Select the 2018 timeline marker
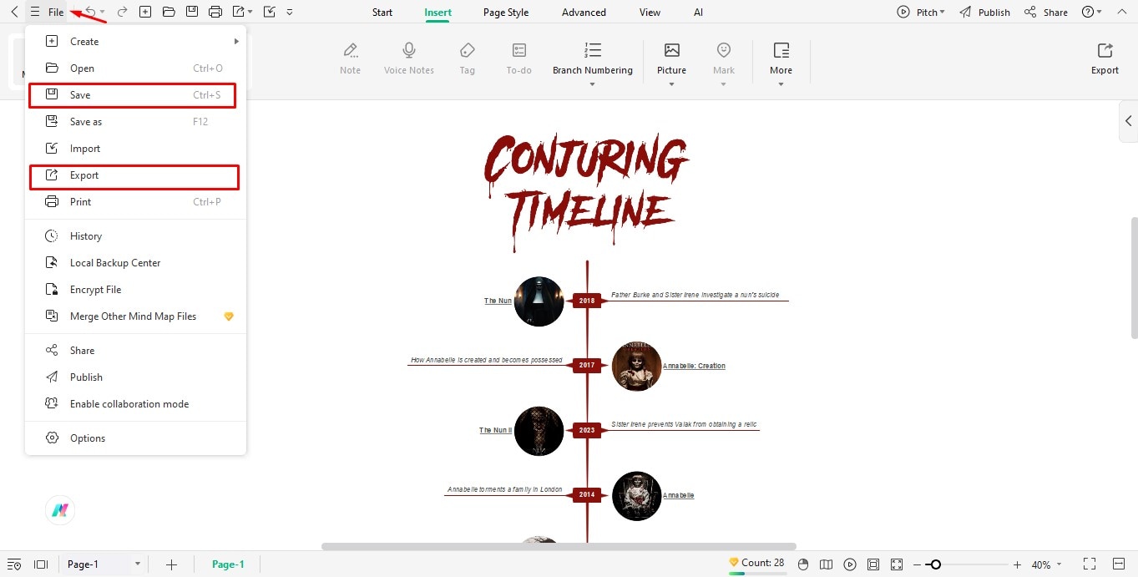 587,301
